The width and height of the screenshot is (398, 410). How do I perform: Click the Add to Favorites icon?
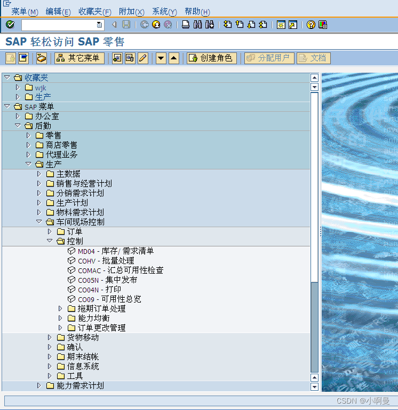pyautogui.click(x=117, y=58)
